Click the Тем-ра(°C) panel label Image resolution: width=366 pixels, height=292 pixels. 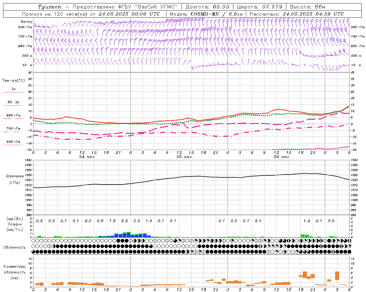pos(13,81)
